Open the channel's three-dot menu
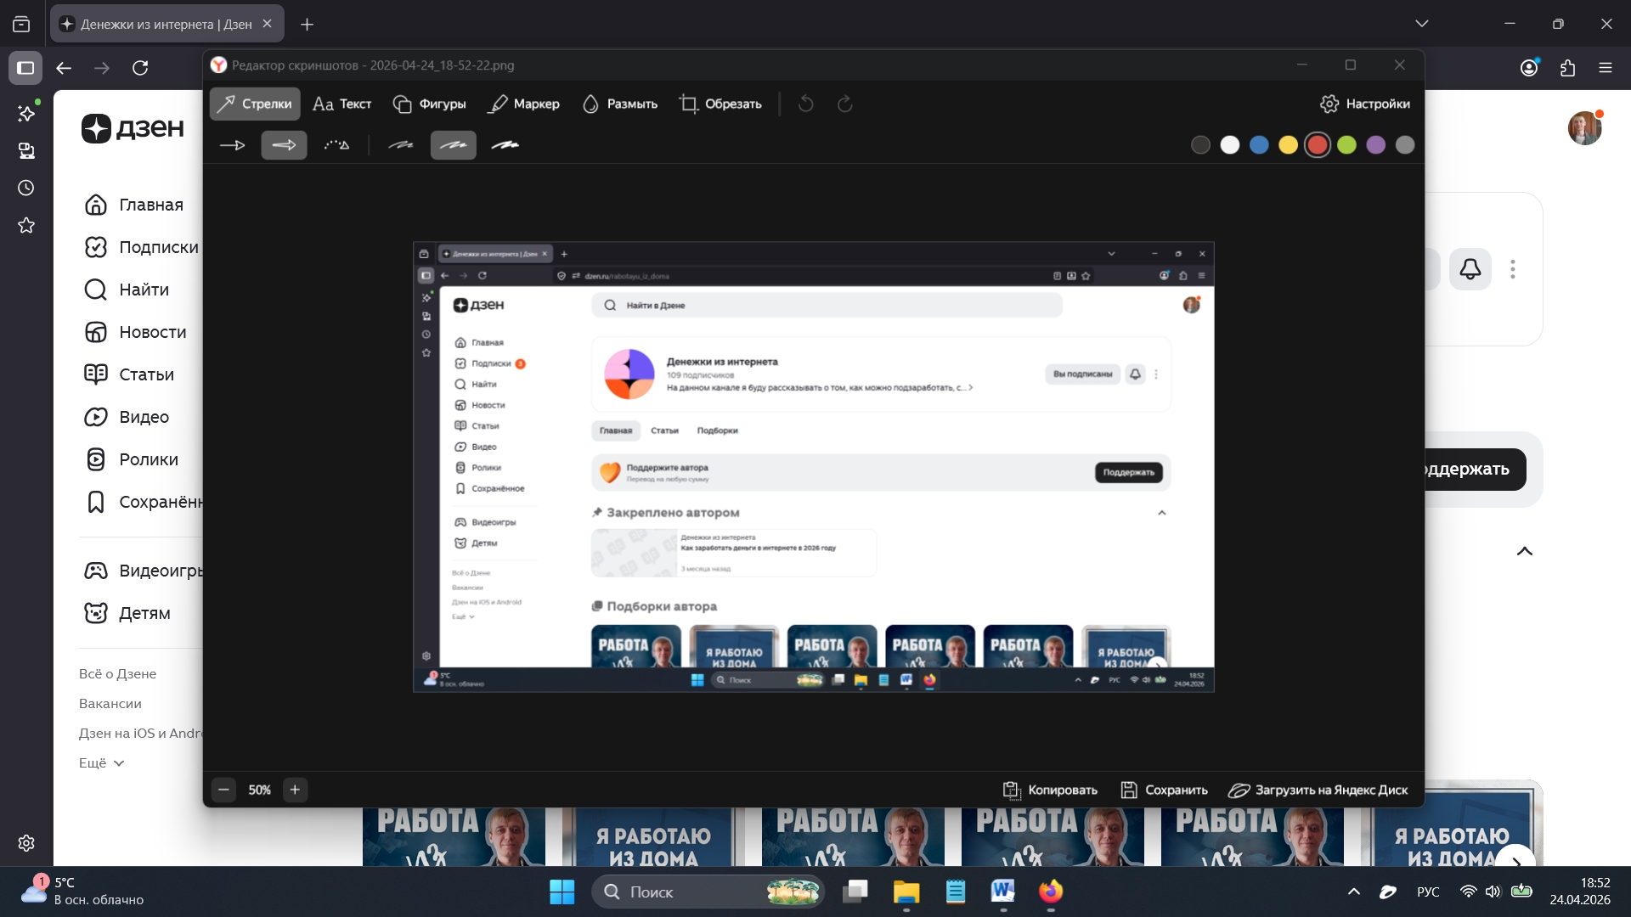The height and width of the screenshot is (917, 1631). tap(1513, 269)
